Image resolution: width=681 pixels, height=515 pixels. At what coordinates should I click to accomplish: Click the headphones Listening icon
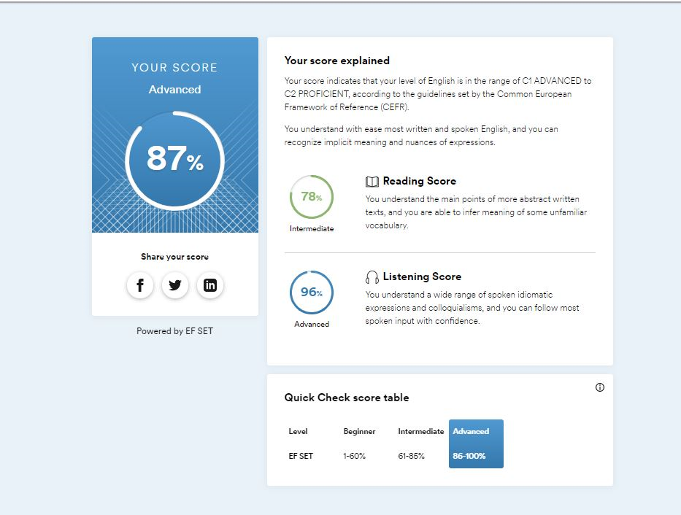click(x=372, y=276)
